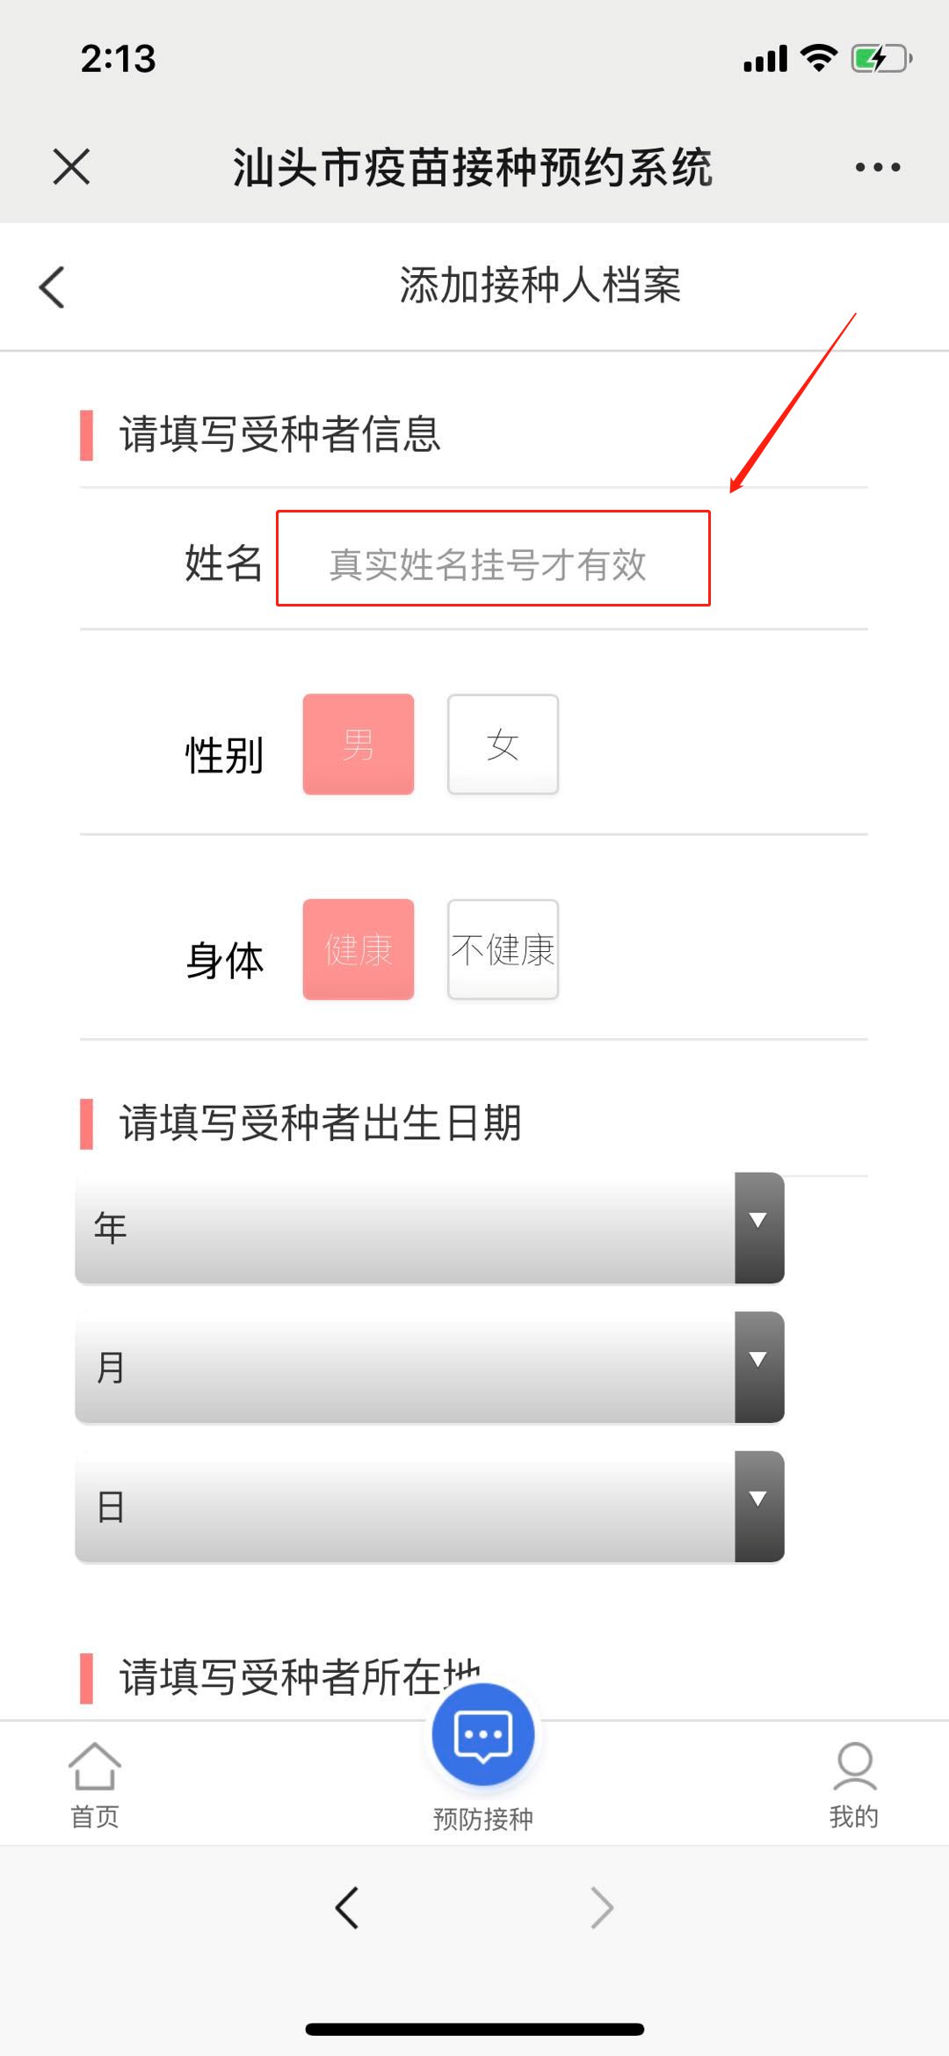Image resolution: width=949 pixels, height=2056 pixels.
Task: Go back from the add-profile page header
Action: (53, 287)
